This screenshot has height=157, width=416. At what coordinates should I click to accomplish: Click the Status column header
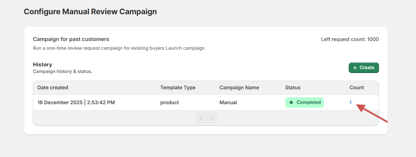click(x=293, y=88)
